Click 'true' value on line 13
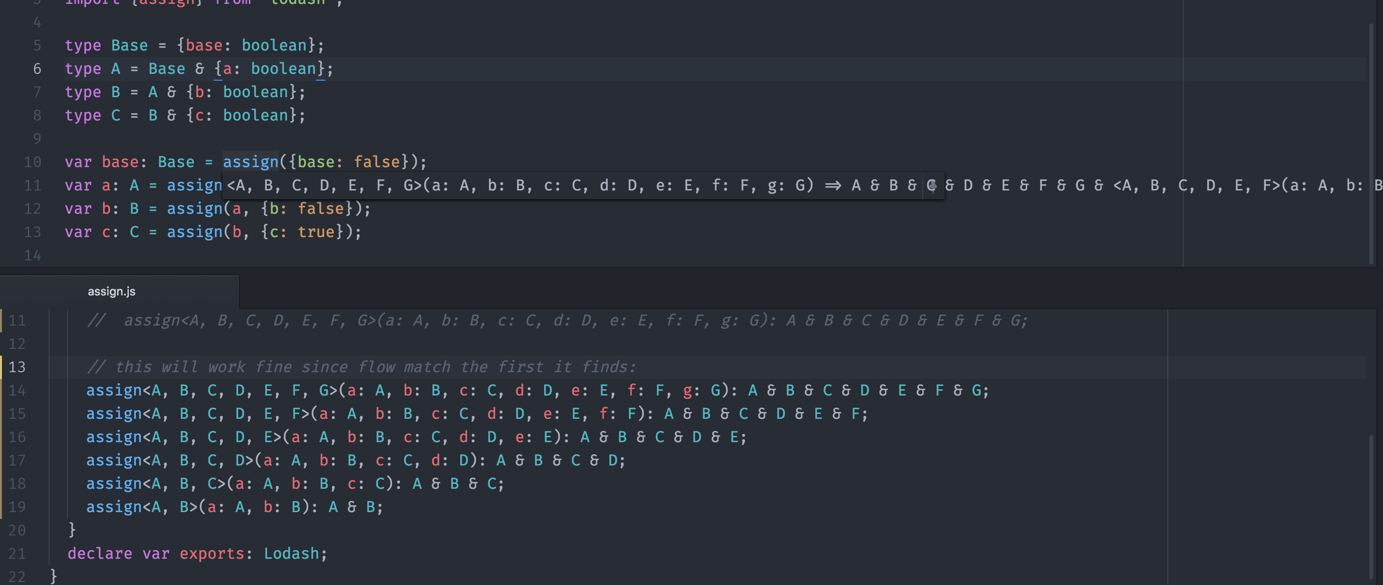The width and height of the screenshot is (1383, 585). point(316,232)
